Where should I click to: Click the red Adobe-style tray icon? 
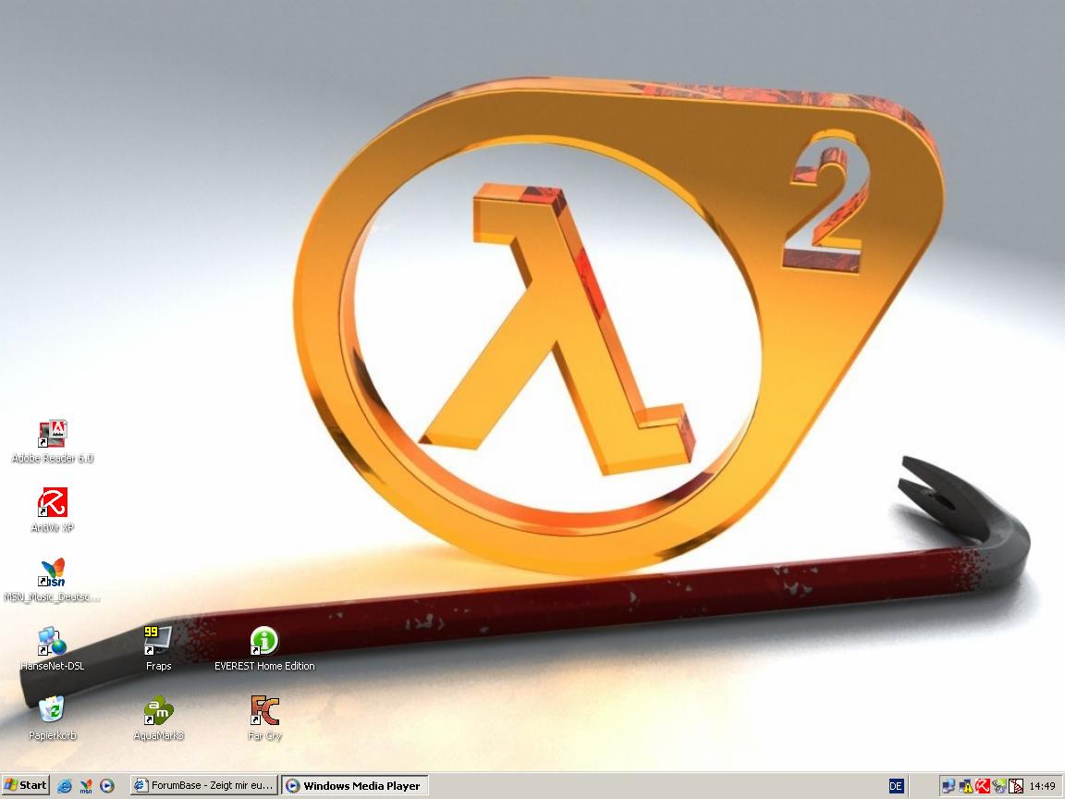[1015, 786]
